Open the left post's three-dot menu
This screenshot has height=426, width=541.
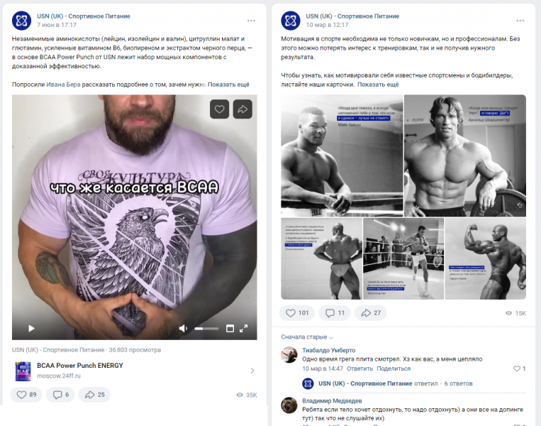(252, 21)
